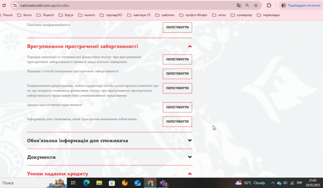323x188 pixels.
Task: Open site information icon in address bar
Action: coord(15,5)
